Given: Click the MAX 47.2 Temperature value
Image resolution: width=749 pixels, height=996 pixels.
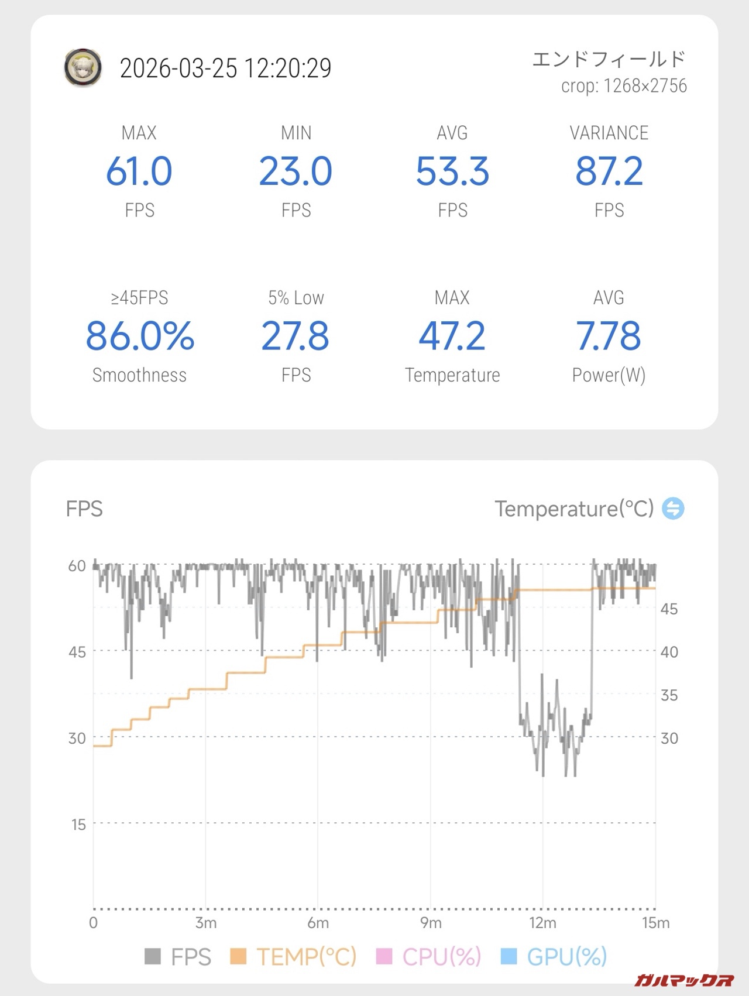Looking at the screenshot, I should [452, 336].
